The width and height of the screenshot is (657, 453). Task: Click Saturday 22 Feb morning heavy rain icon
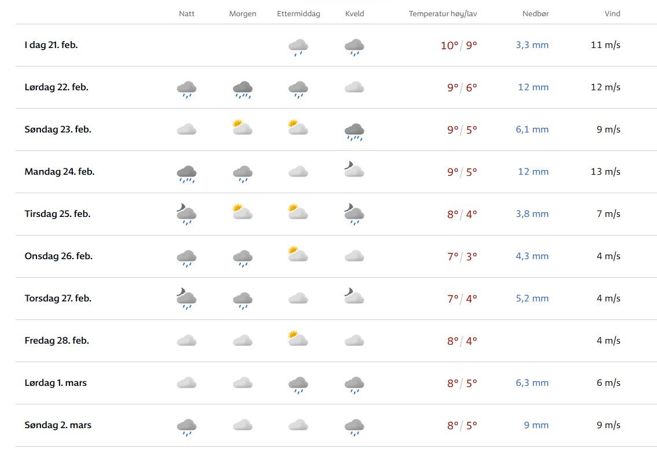(x=242, y=89)
